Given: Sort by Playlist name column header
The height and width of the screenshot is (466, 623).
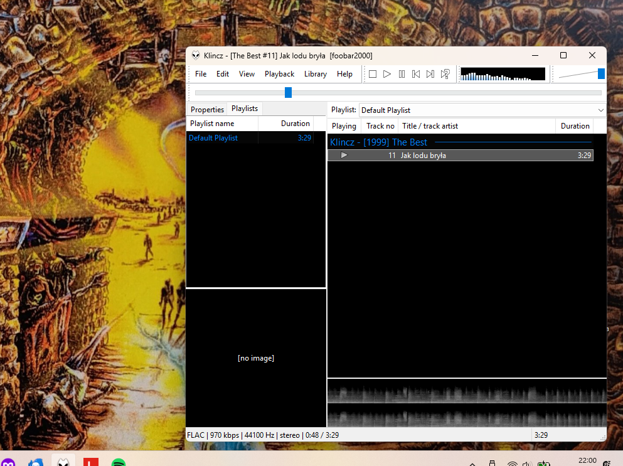Looking at the screenshot, I should 223,124.
